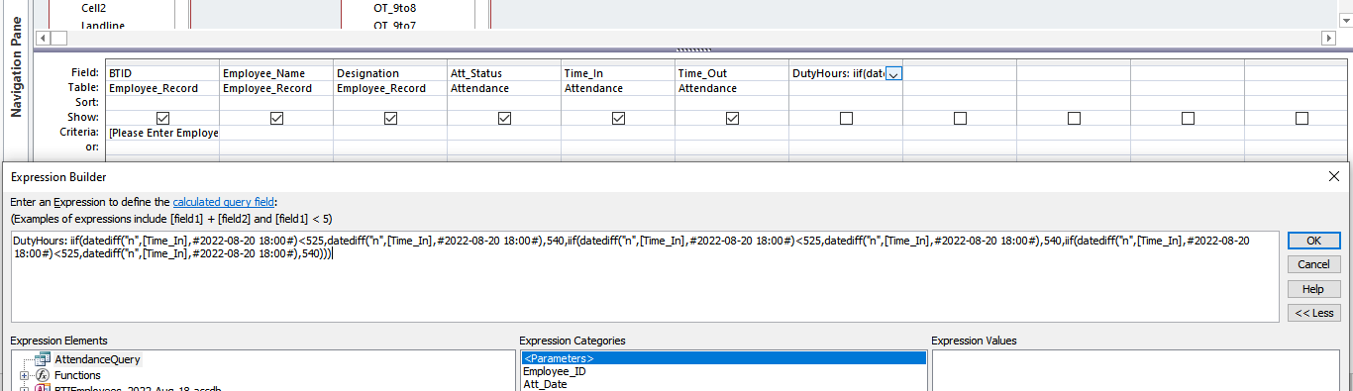Click the Sort cell under Employee_Name
This screenshot has height=391, width=1353.
click(276, 102)
